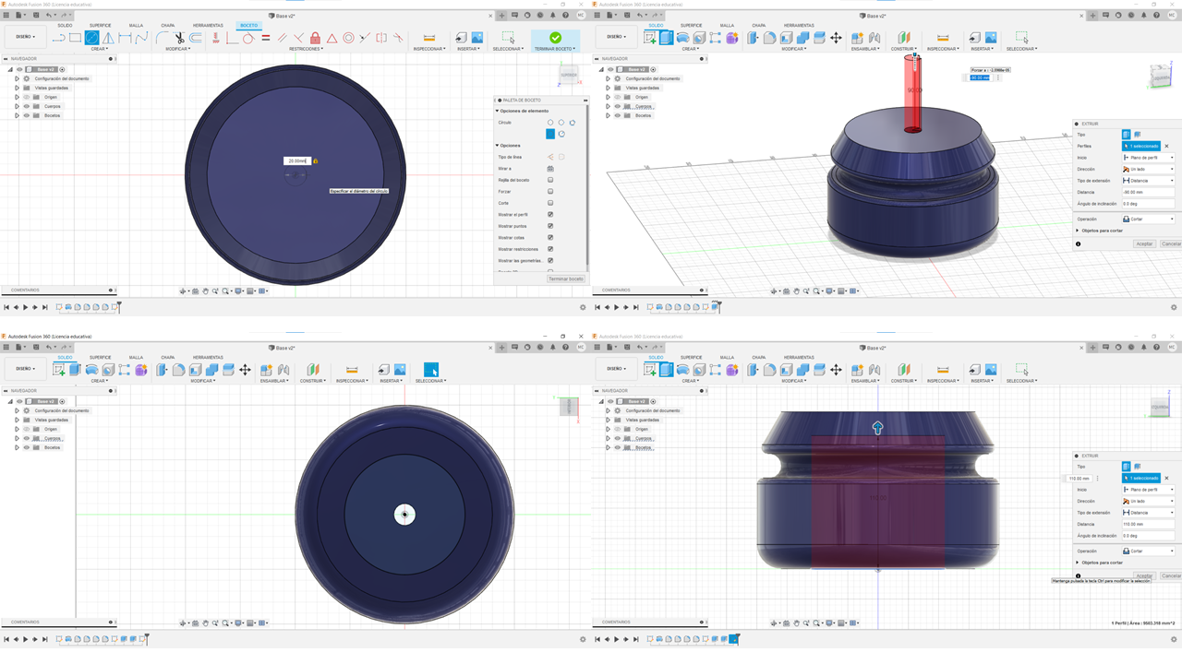Uncheck Mostrar cotas in sketch palette
1182x664 pixels.
click(550, 237)
